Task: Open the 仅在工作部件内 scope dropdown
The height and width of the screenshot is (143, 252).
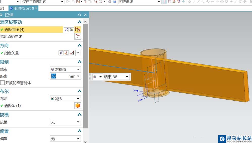Action: point(43,2)
